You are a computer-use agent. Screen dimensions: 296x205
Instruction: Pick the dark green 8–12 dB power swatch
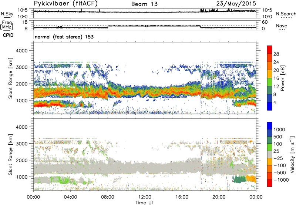tap(270, 90)
